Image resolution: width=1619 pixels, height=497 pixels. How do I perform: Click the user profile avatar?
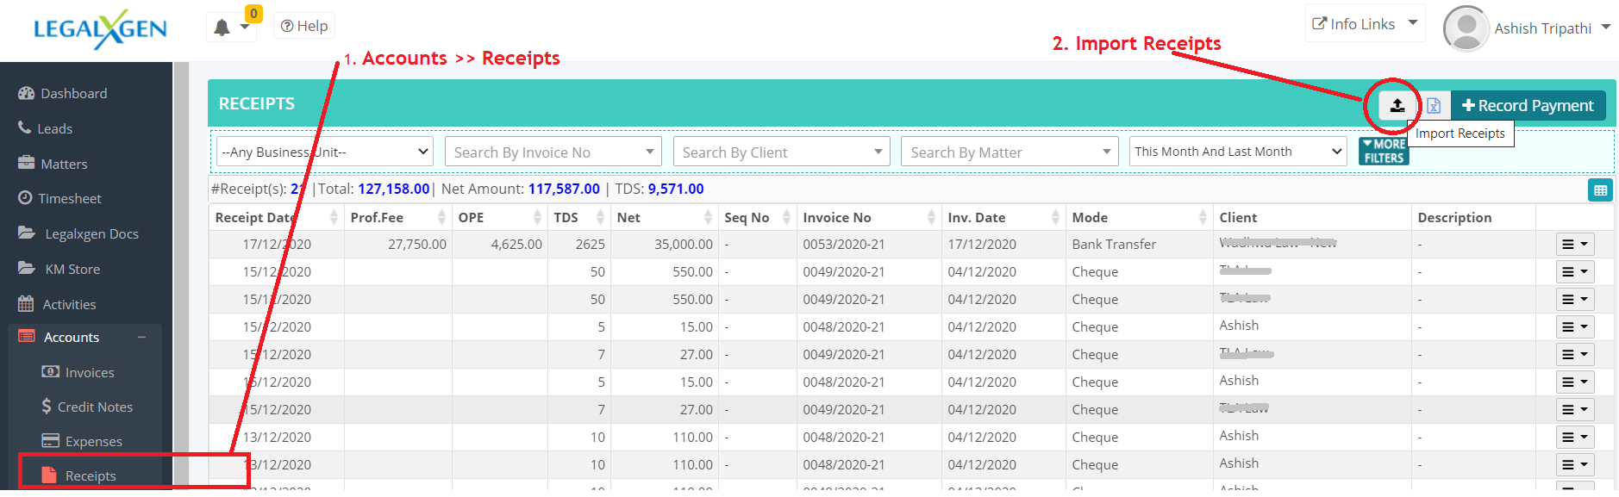point(1466,28)
